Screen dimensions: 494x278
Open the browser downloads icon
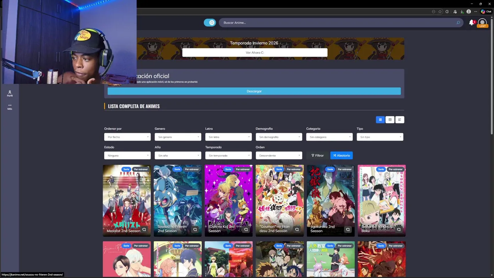tap(462, 12)
